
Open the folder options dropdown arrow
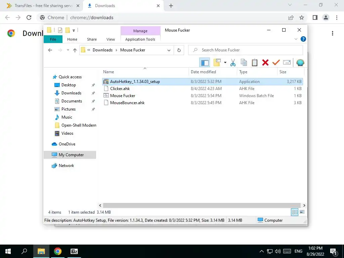coord(225,63)
